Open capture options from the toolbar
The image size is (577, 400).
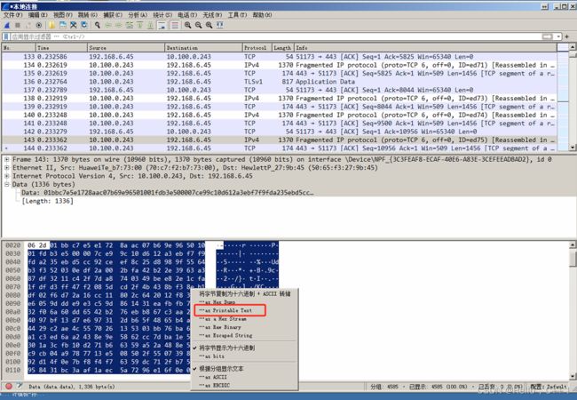[x=39, y=25]
